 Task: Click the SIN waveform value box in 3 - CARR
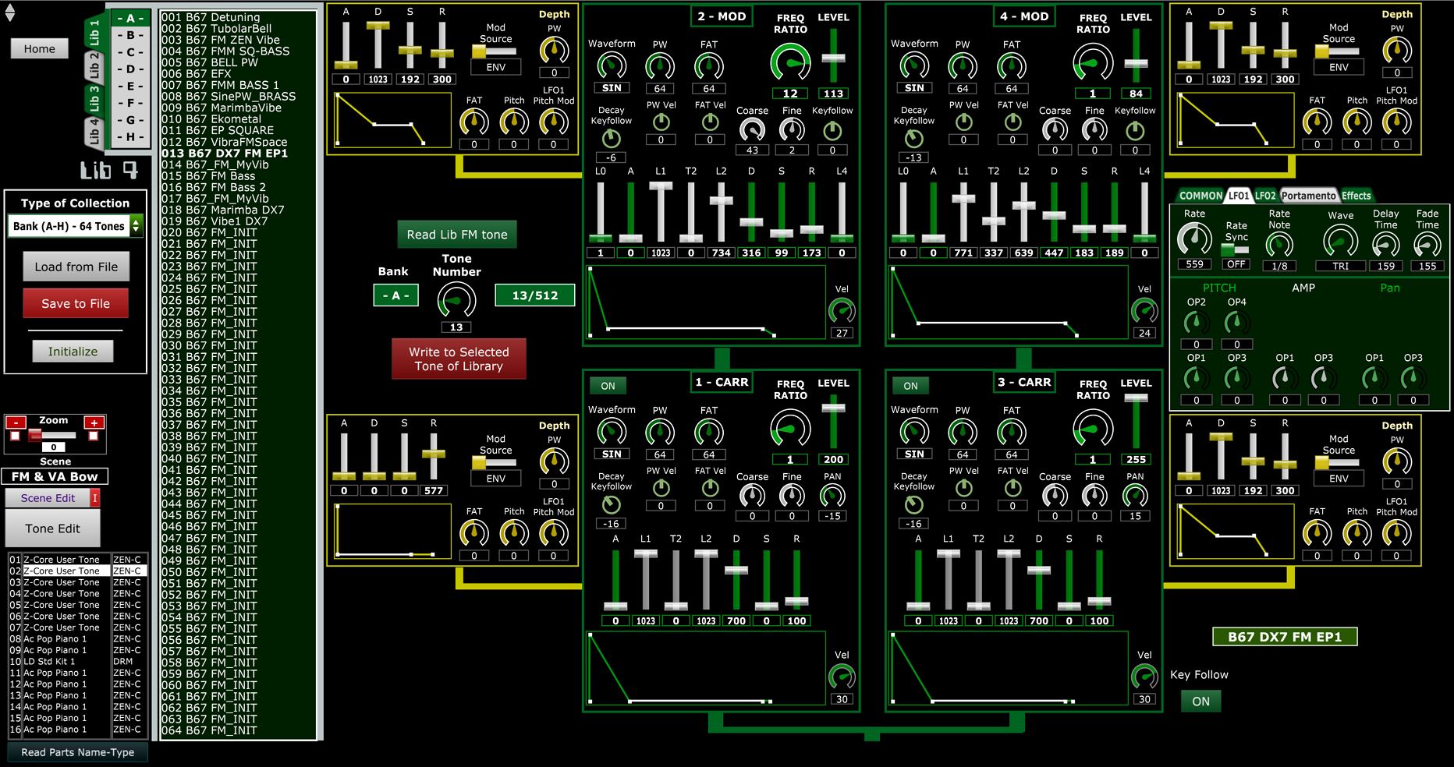914,454
